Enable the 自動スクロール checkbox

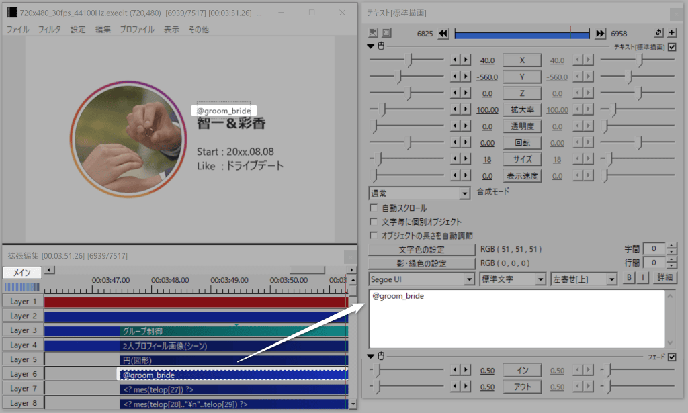pos(374,208)
